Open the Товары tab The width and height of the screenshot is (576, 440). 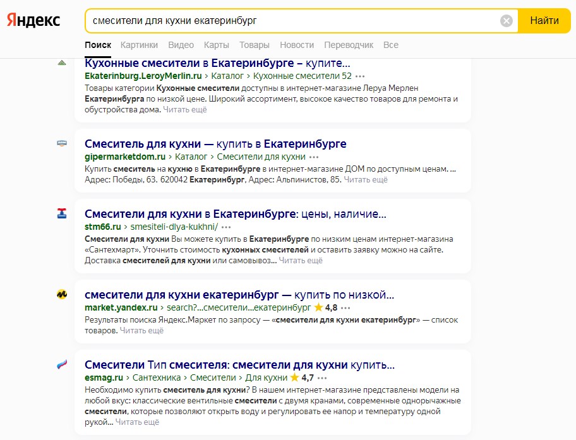tap(254, 45)
